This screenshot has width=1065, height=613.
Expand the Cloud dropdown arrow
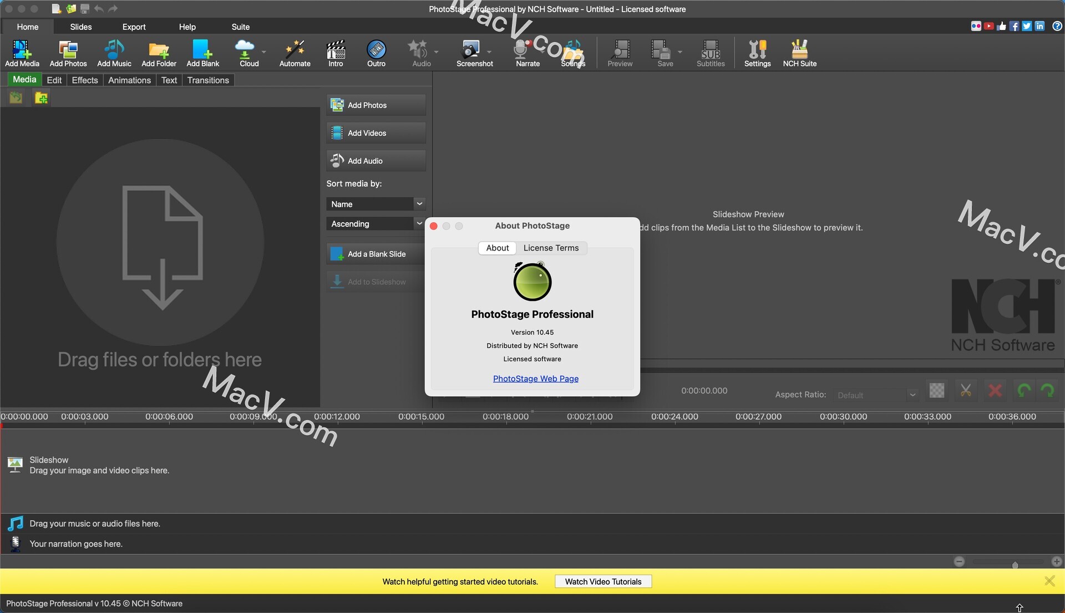coord(263,52)
